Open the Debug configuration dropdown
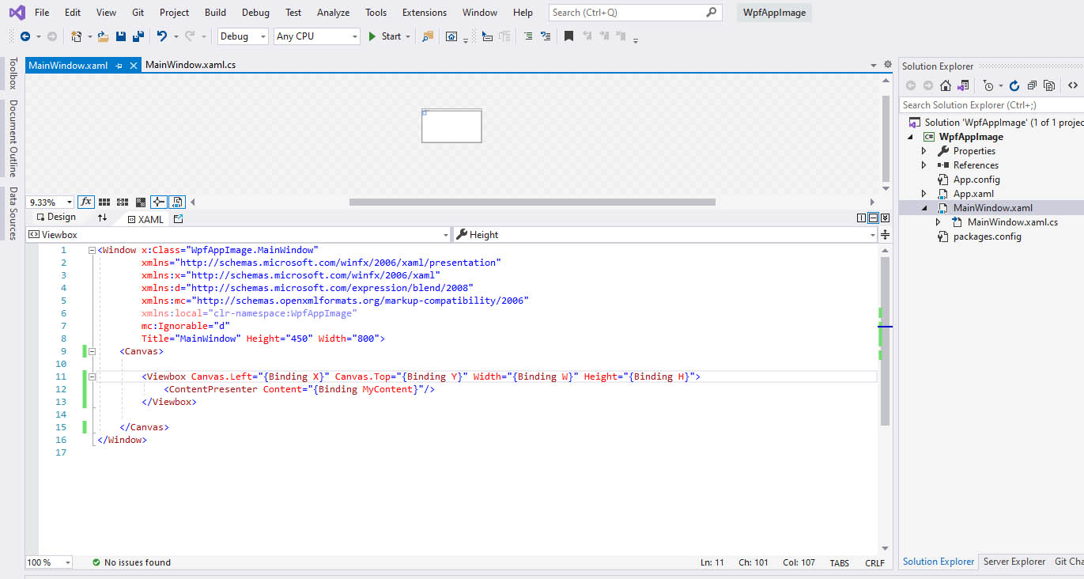Viewport: 1084px width, 579px height. [243, 36]
